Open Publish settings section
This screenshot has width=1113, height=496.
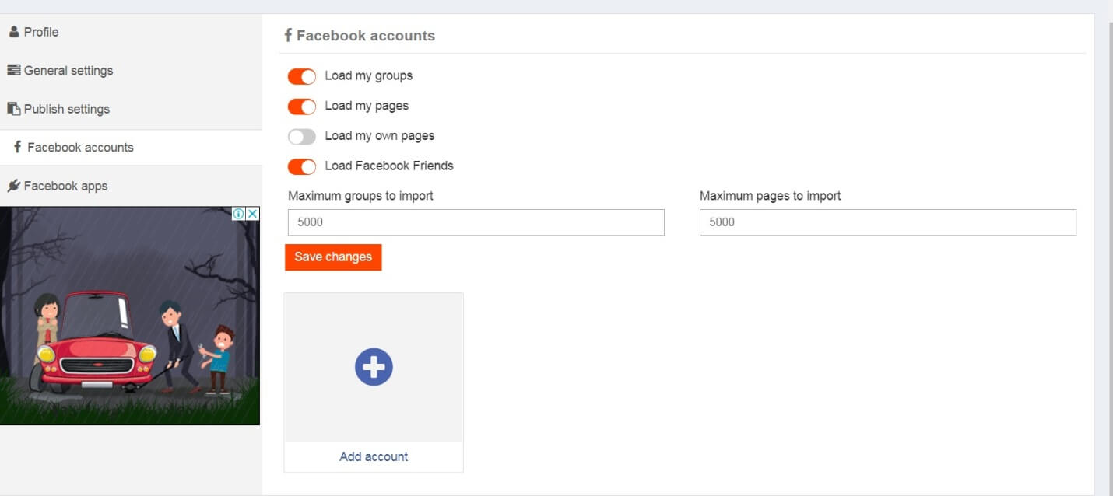pyautogui.click(x=131, y=109)
